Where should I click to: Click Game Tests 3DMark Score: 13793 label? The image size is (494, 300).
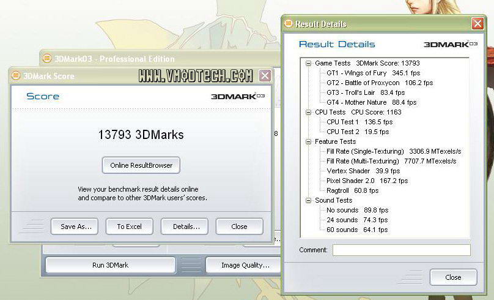tap(367, 64)
